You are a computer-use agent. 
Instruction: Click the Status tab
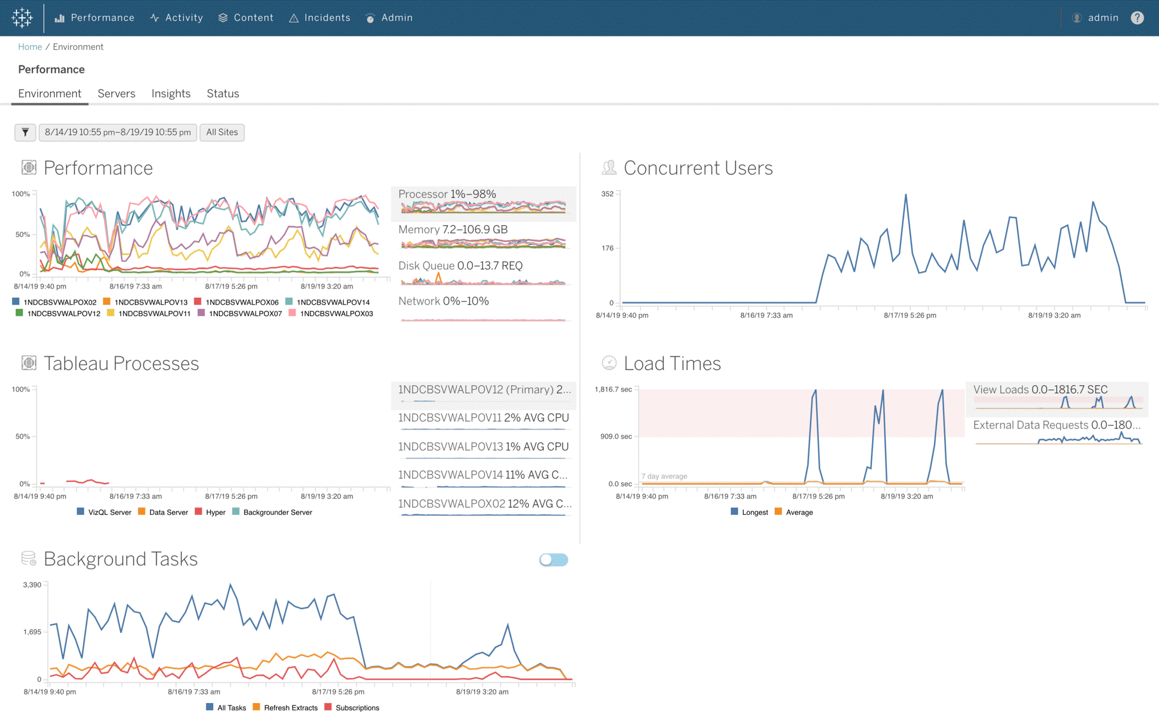point(222,93)
